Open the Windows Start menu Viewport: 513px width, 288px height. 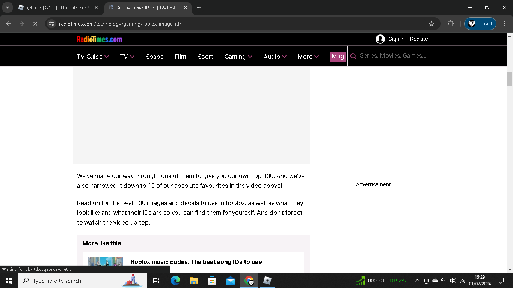(9, 280)
